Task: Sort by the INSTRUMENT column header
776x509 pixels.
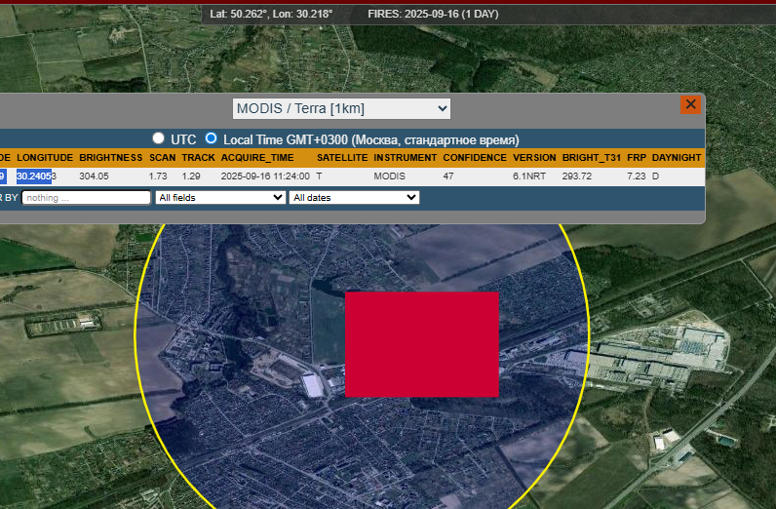Action: pos(406,157)
